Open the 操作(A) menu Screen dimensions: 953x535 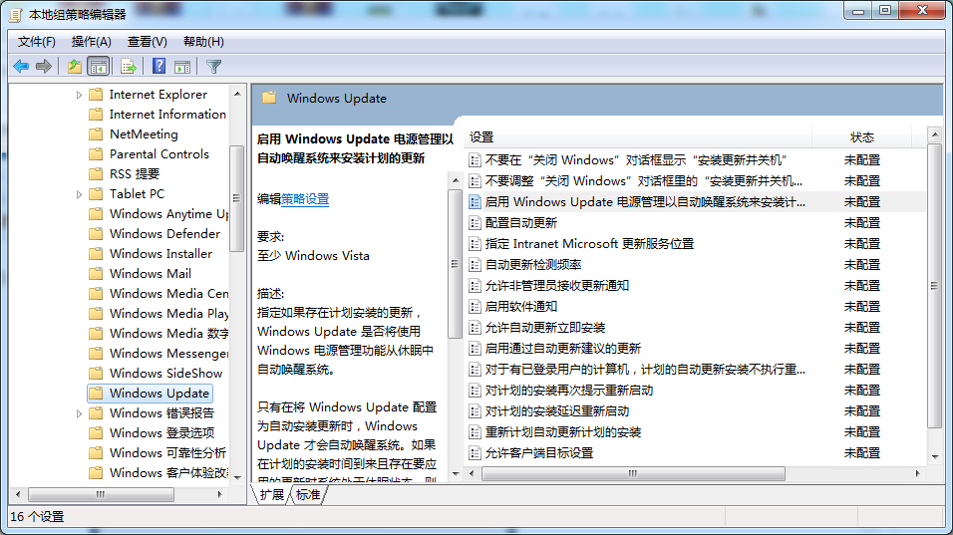pos(91,41)
